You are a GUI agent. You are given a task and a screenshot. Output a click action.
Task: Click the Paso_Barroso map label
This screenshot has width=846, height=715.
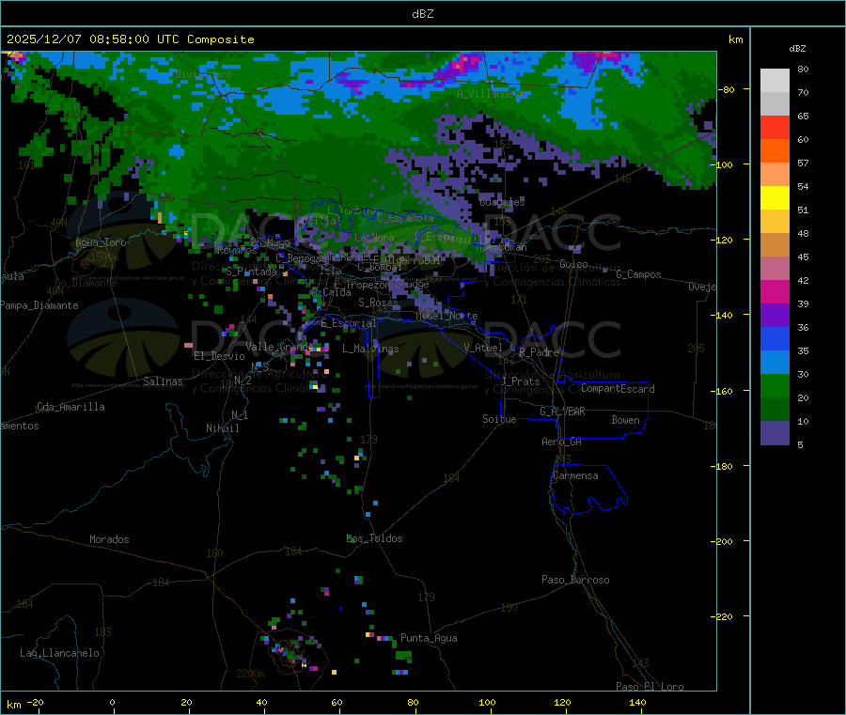(575, 580)
